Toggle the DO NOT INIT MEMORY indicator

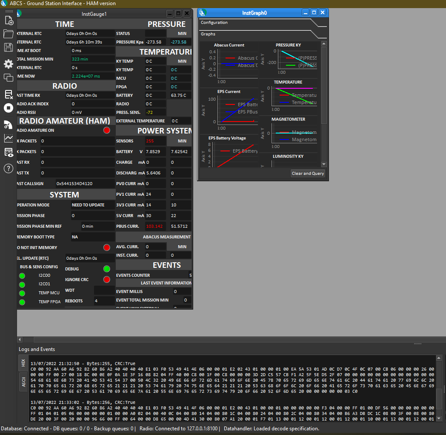[107, 247]
